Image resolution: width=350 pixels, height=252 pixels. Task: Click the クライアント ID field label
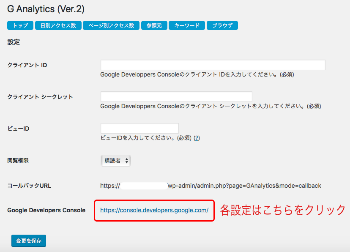(27, 65)
